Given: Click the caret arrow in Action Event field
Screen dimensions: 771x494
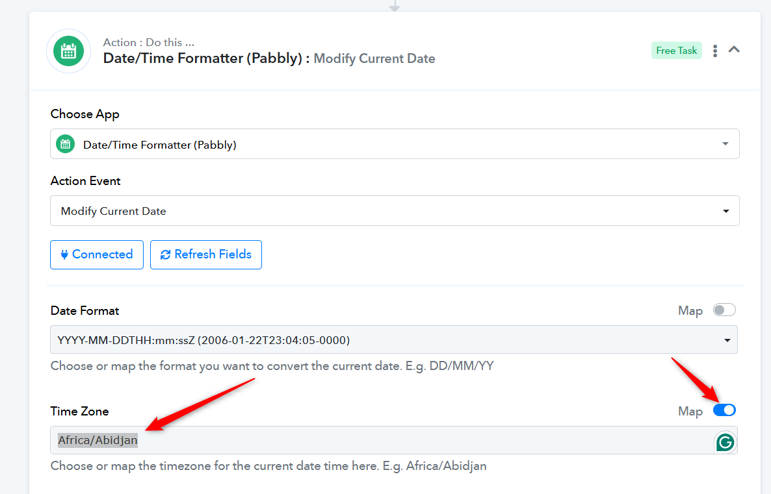Looking at the screenshot, I should 725,211.
